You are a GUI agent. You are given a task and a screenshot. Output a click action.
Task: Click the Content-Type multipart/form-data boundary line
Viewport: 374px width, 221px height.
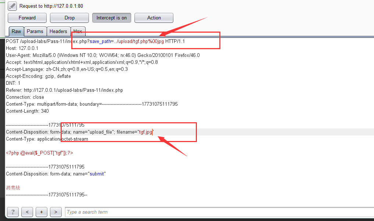tap(92, 104)
